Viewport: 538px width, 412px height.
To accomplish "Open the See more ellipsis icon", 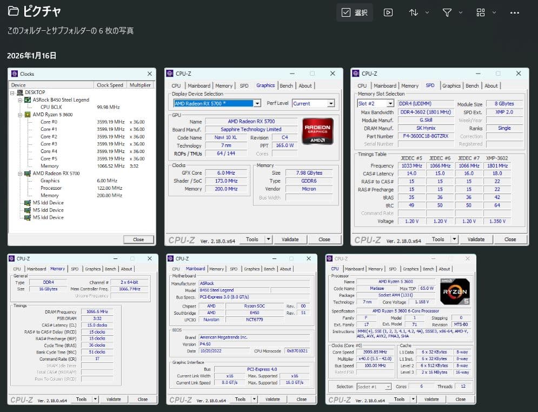I will (514, 12).
